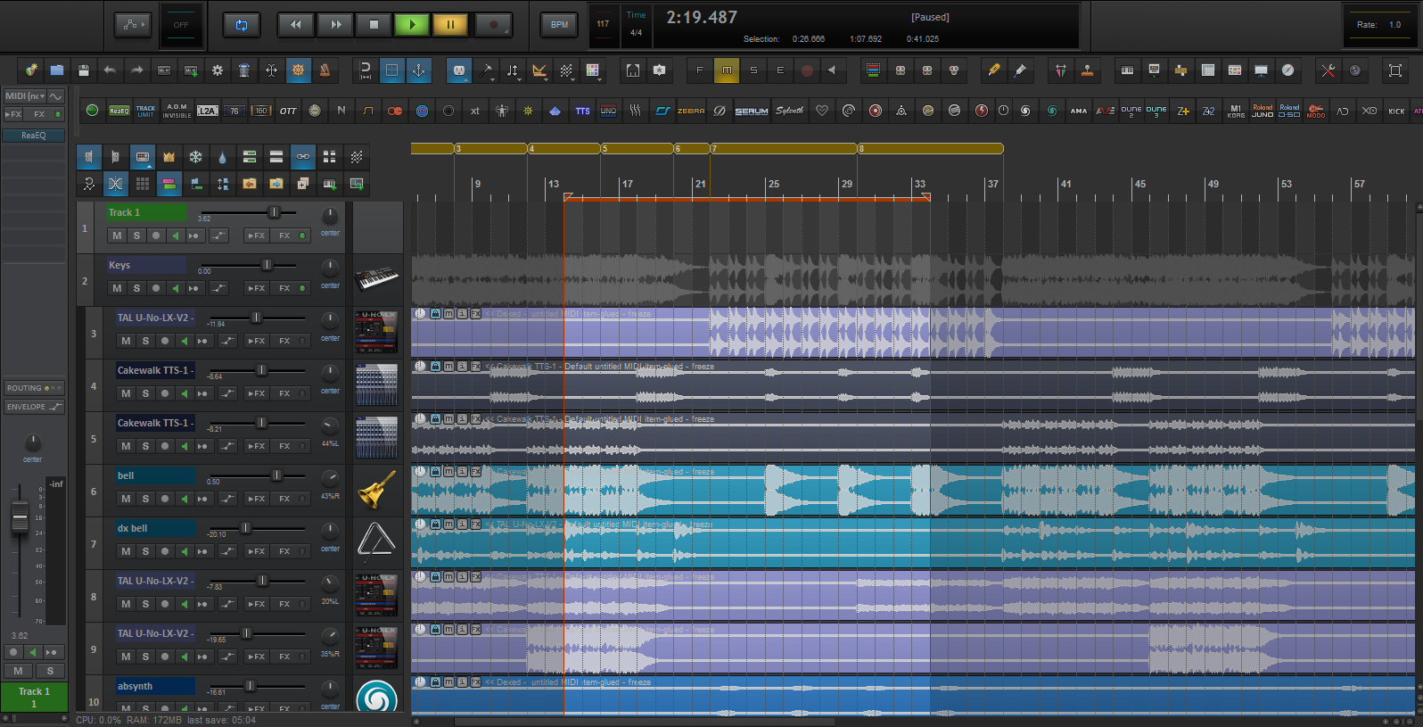Click the Zebra synth plugin icon
1423x727 pixels.
690,111
